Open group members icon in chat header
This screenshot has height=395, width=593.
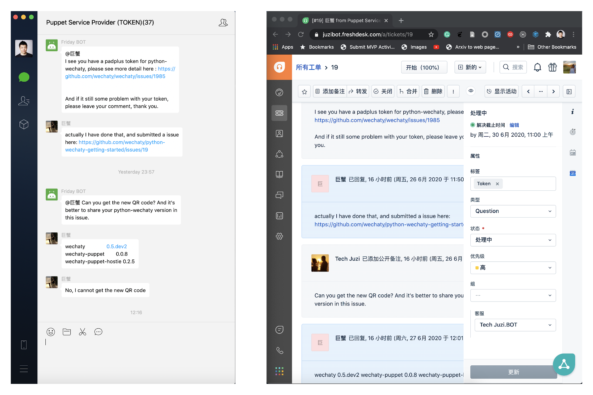pyautogui.click(x=223, y=23)
